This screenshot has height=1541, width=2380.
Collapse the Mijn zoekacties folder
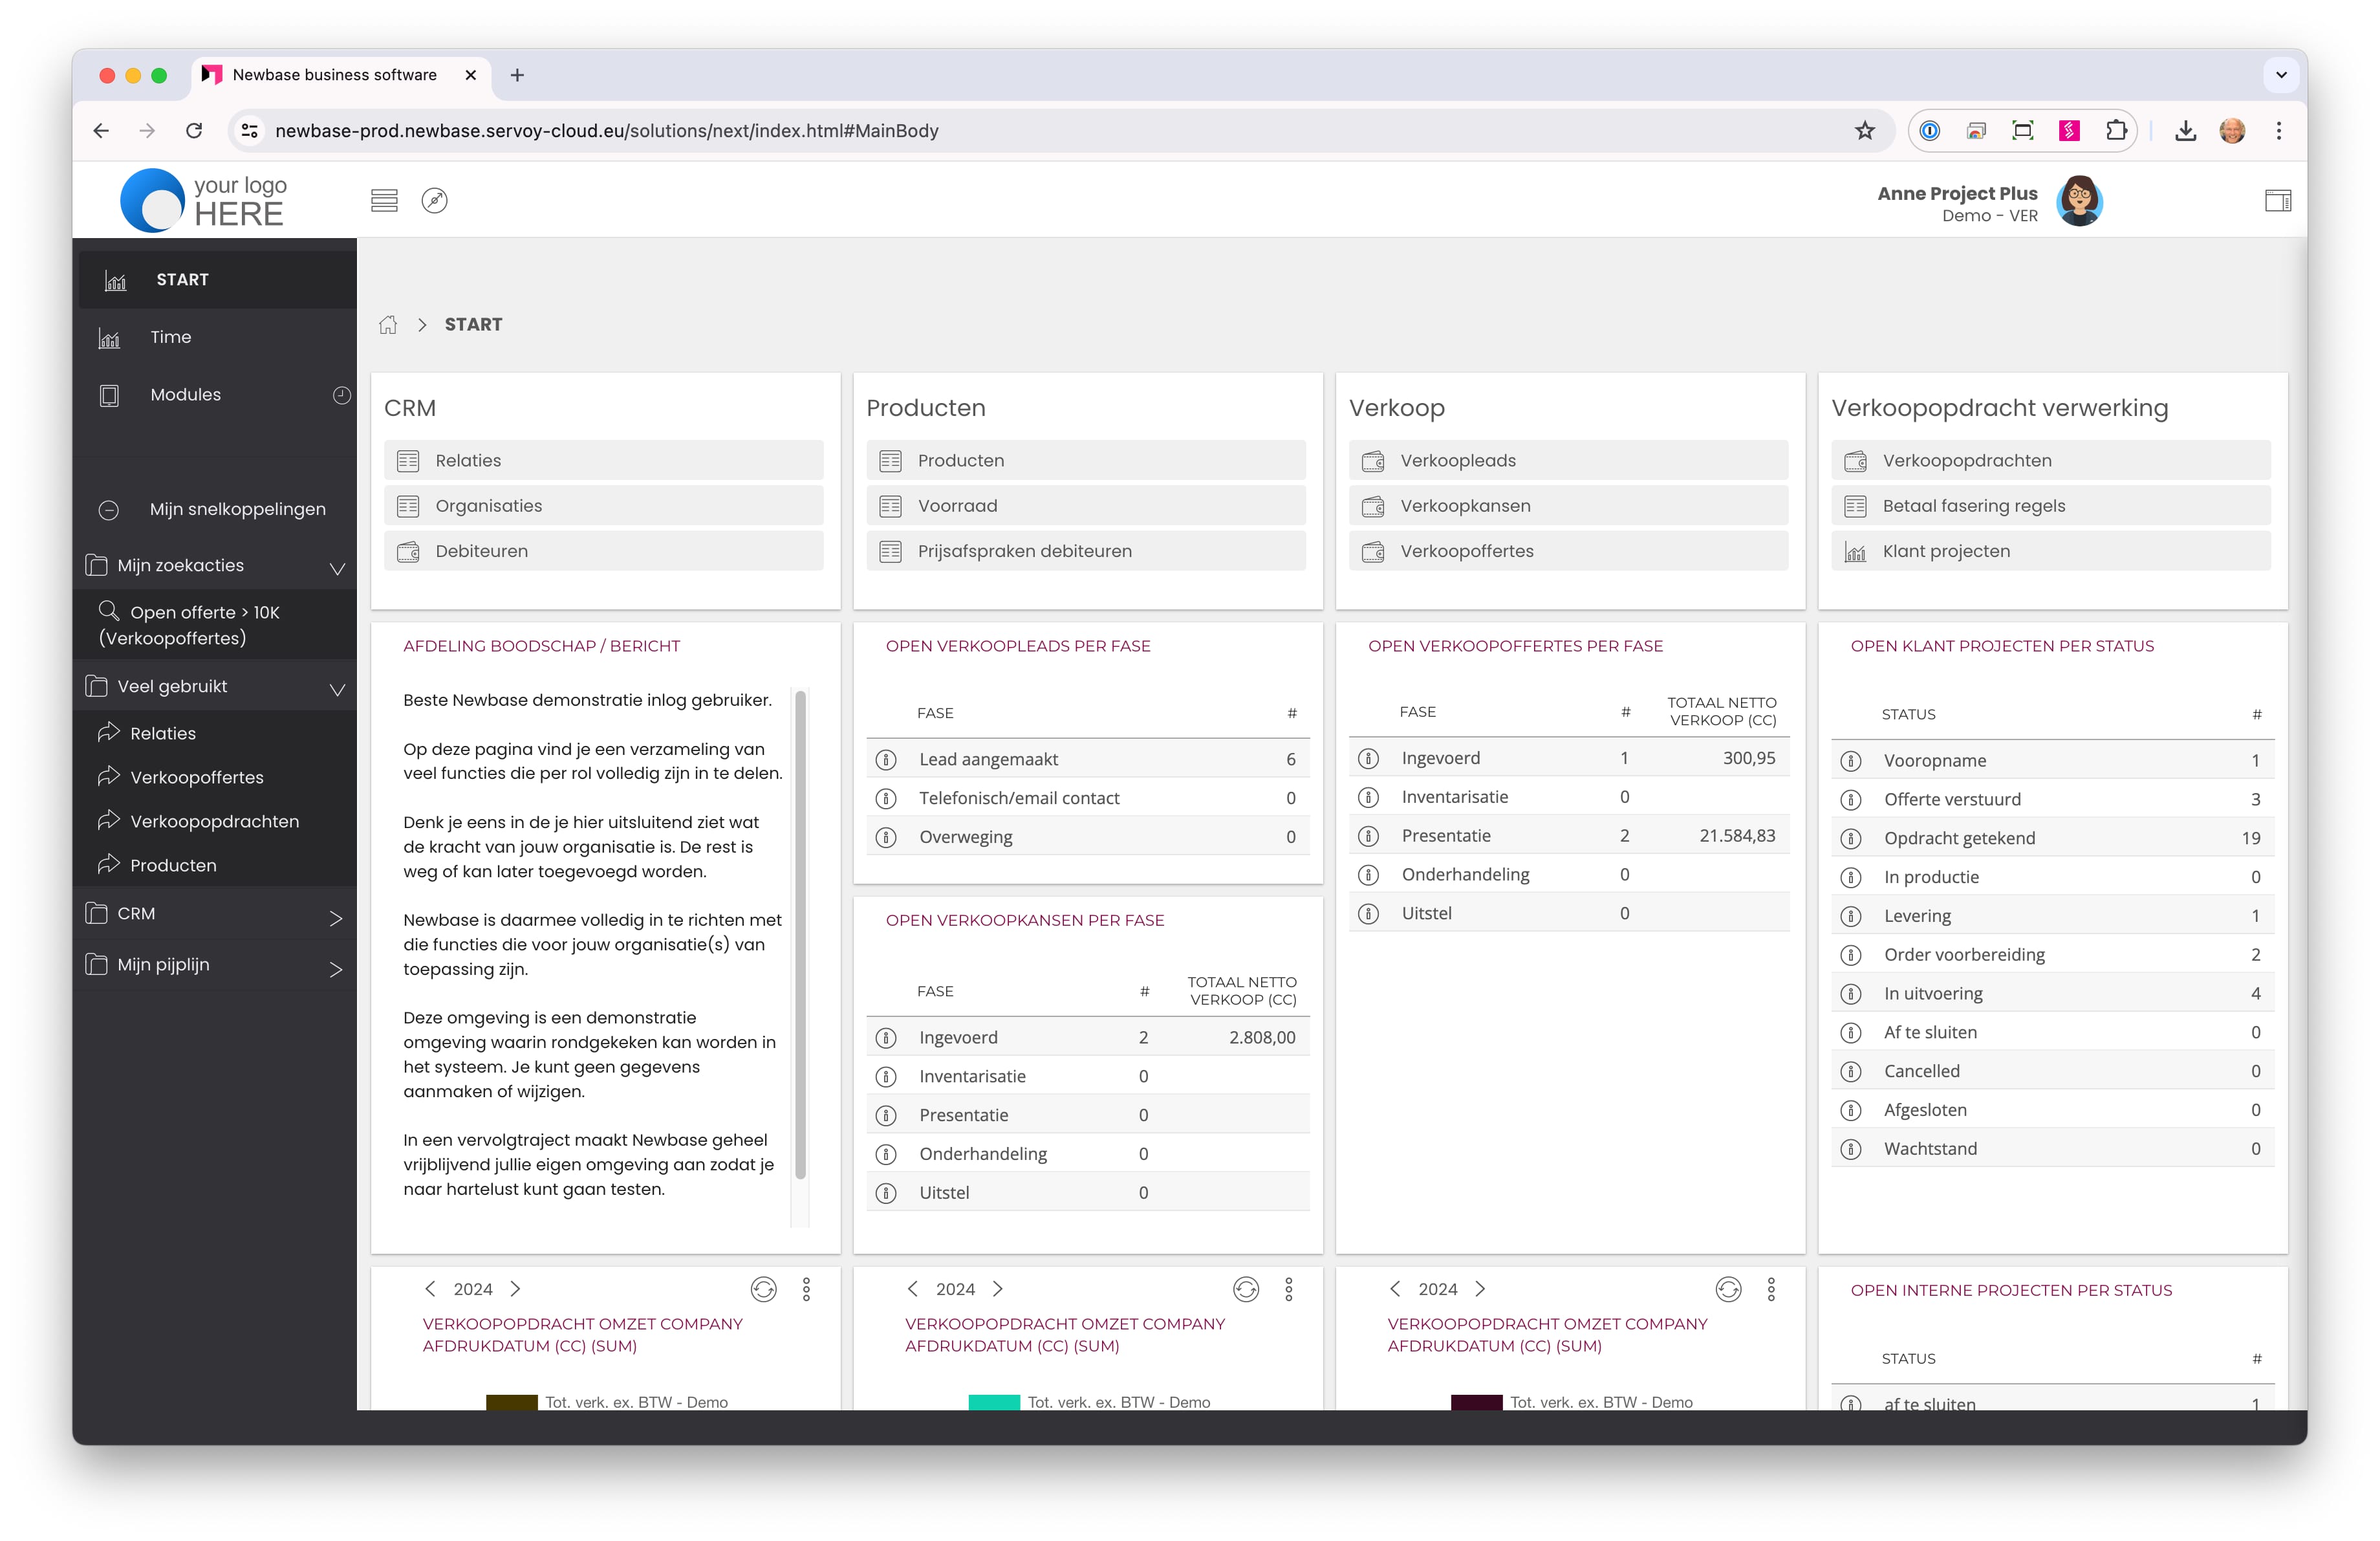click(337, 568)
